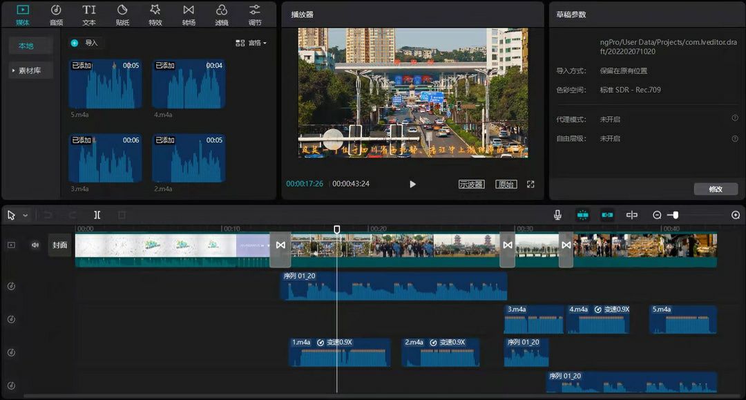
Task: Mute the main video track speaker
Action: click(35, 245)
